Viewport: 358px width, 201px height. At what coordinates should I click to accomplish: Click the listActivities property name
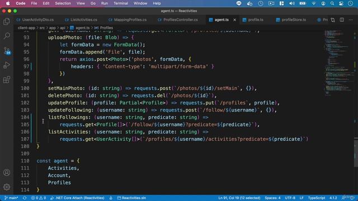[x=68, y=132]
